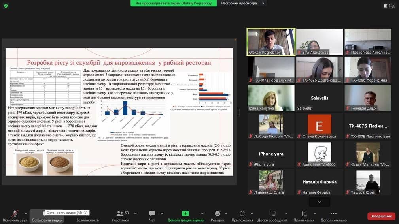Click muted mic icon on Наталія Фариба
The image size is (399, 224).
(299, 192)
